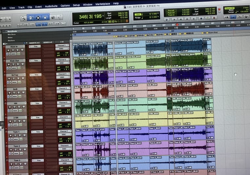Solo the Kick In track
This screenshot has height=175, width=250.
[x=17, y=50]
